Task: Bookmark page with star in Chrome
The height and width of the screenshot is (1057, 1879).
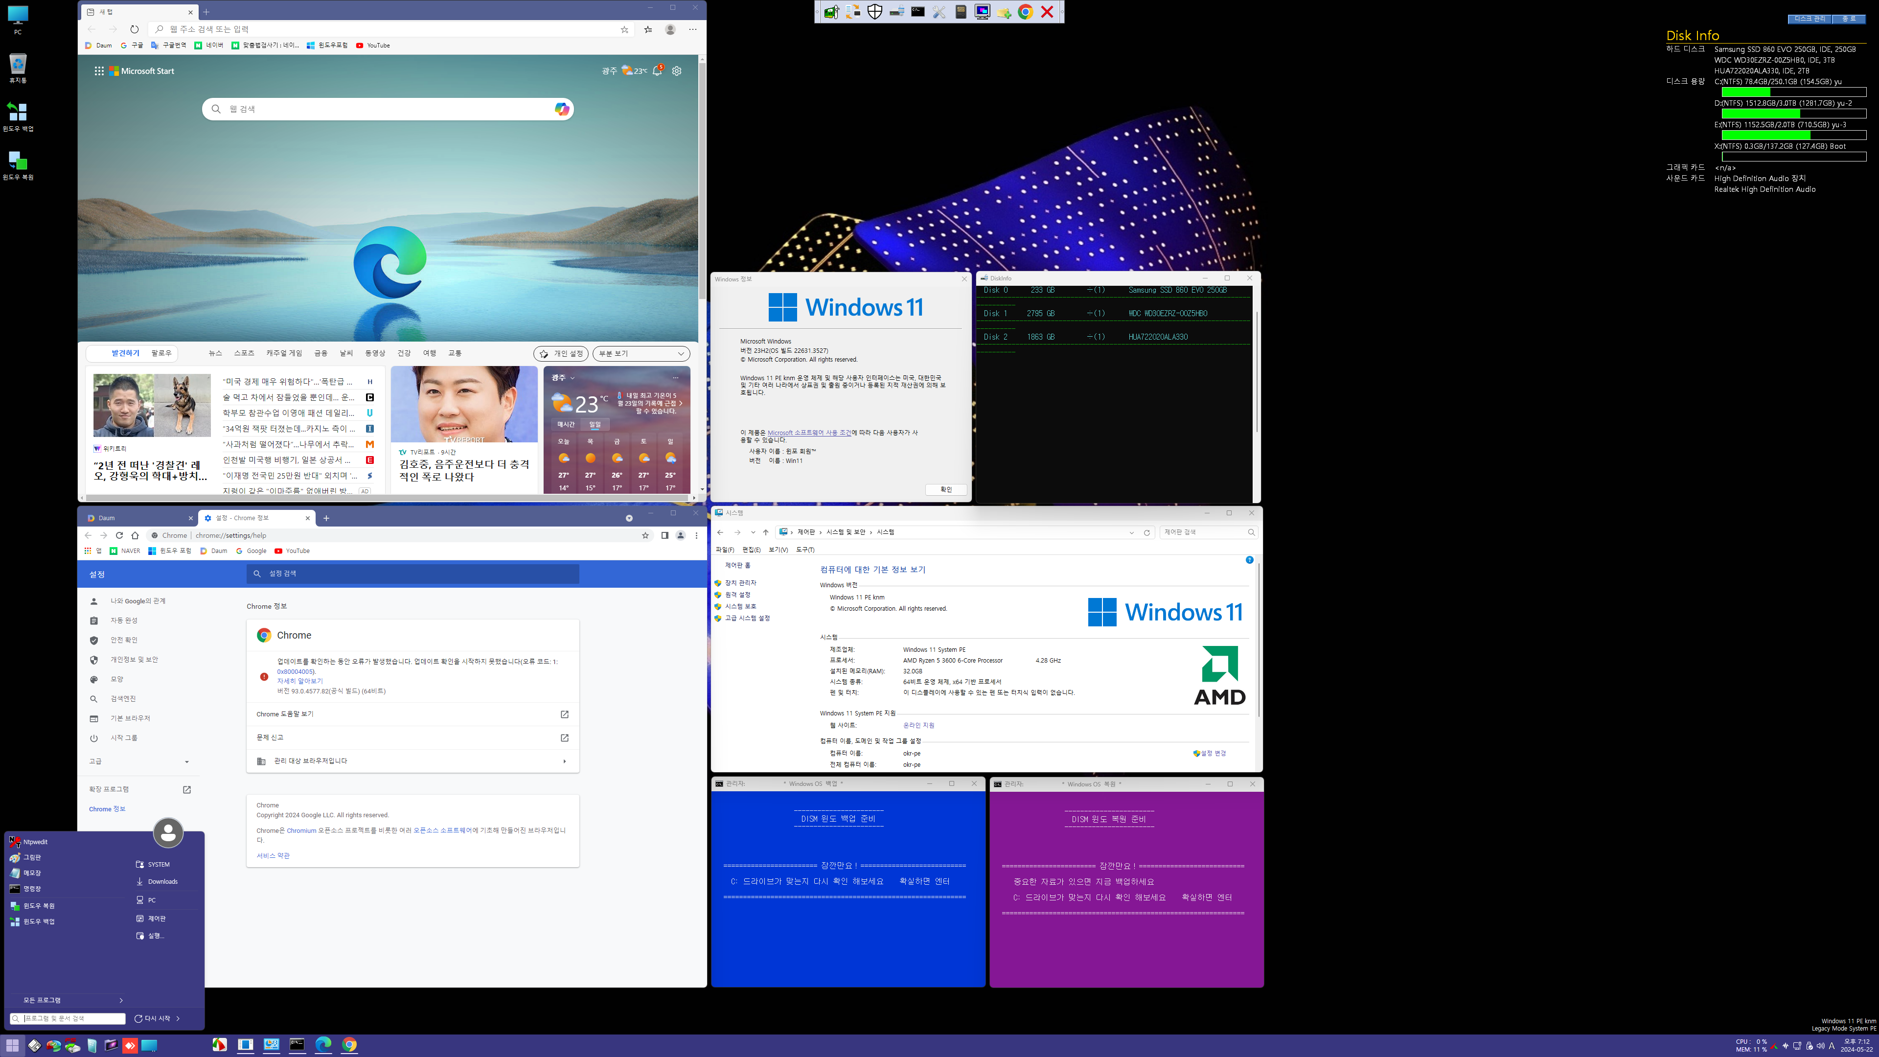Action: (645, 535)
